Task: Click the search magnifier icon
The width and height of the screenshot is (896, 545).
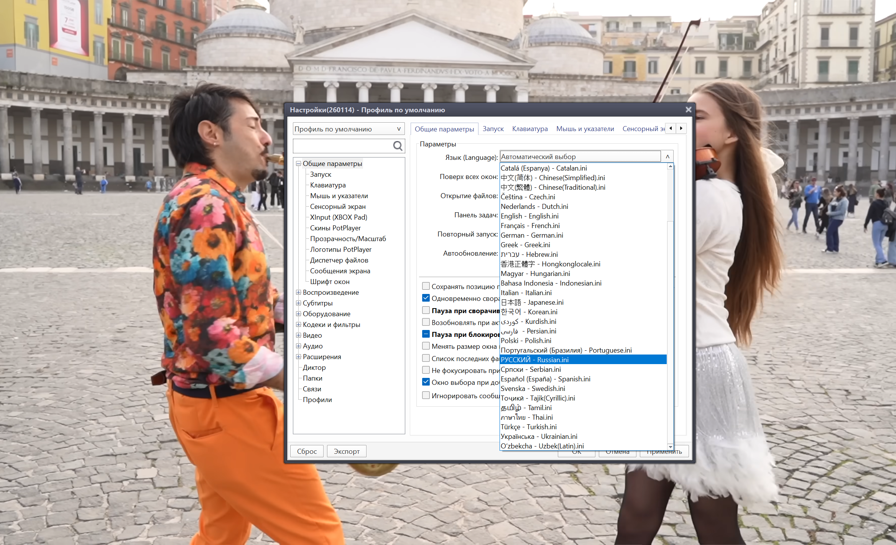Action: (398, 146)
